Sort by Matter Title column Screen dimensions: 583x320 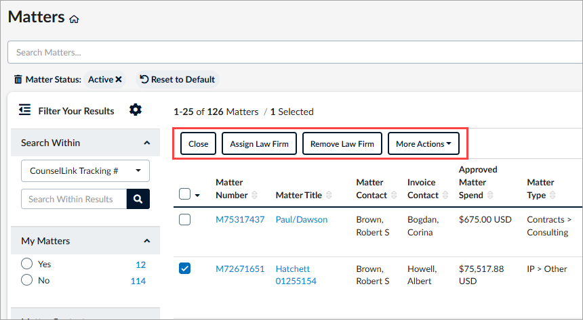pos(329,196)
